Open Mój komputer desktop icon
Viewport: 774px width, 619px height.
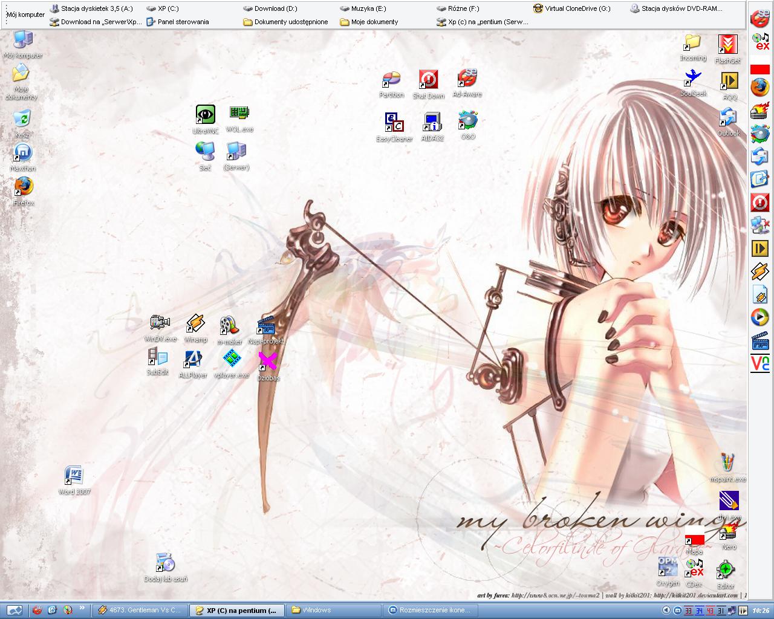click(23, 44)
